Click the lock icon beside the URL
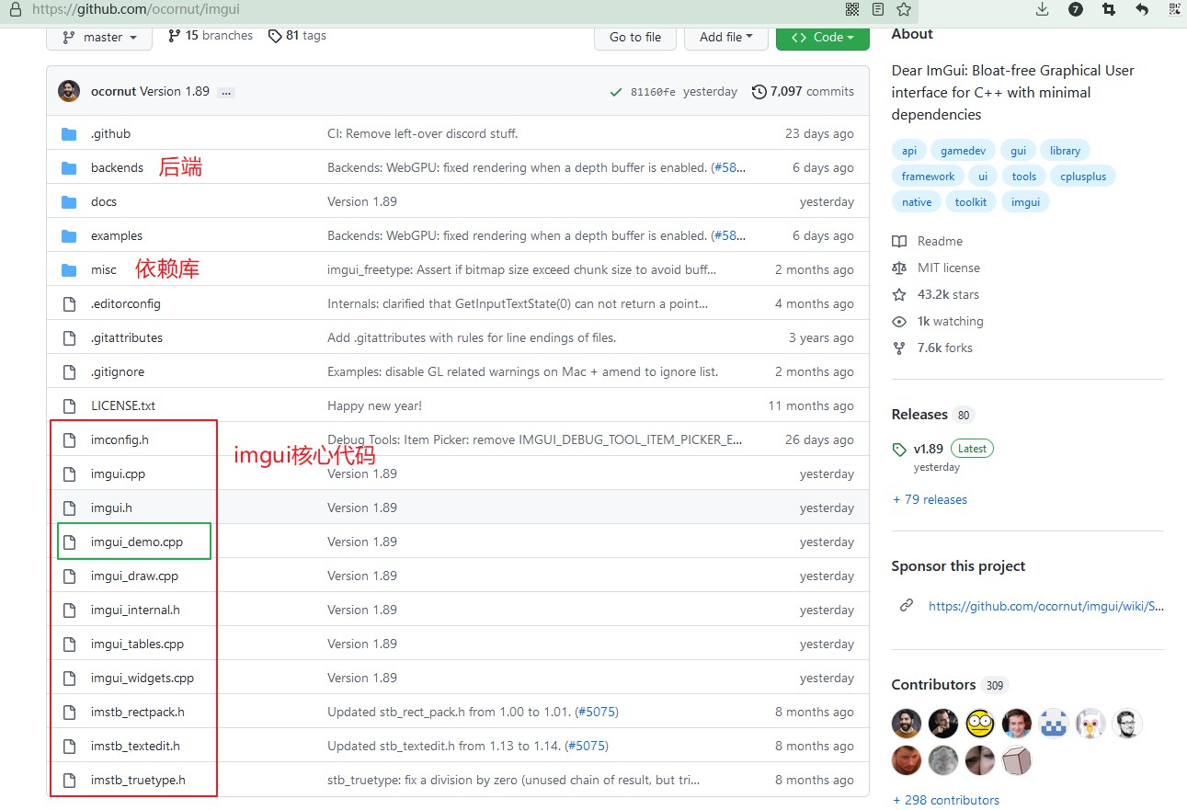This screenshot has width=1187, height=810. pos(15,9)
